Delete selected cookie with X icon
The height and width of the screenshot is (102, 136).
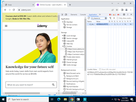click(114, 18)
